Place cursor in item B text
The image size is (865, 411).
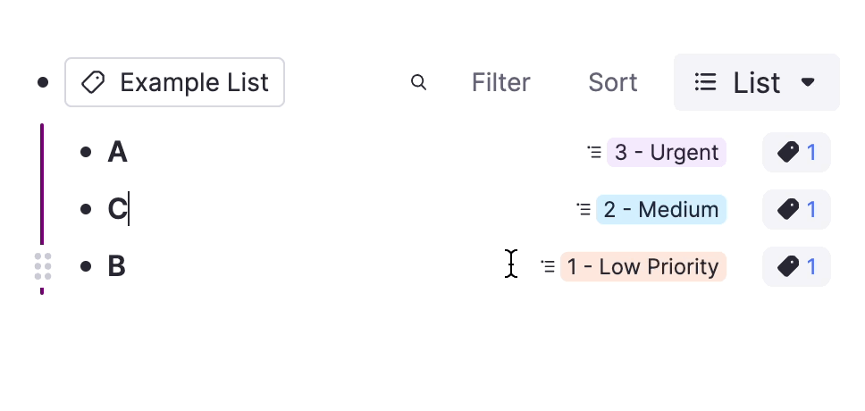(x=117, y=266)
